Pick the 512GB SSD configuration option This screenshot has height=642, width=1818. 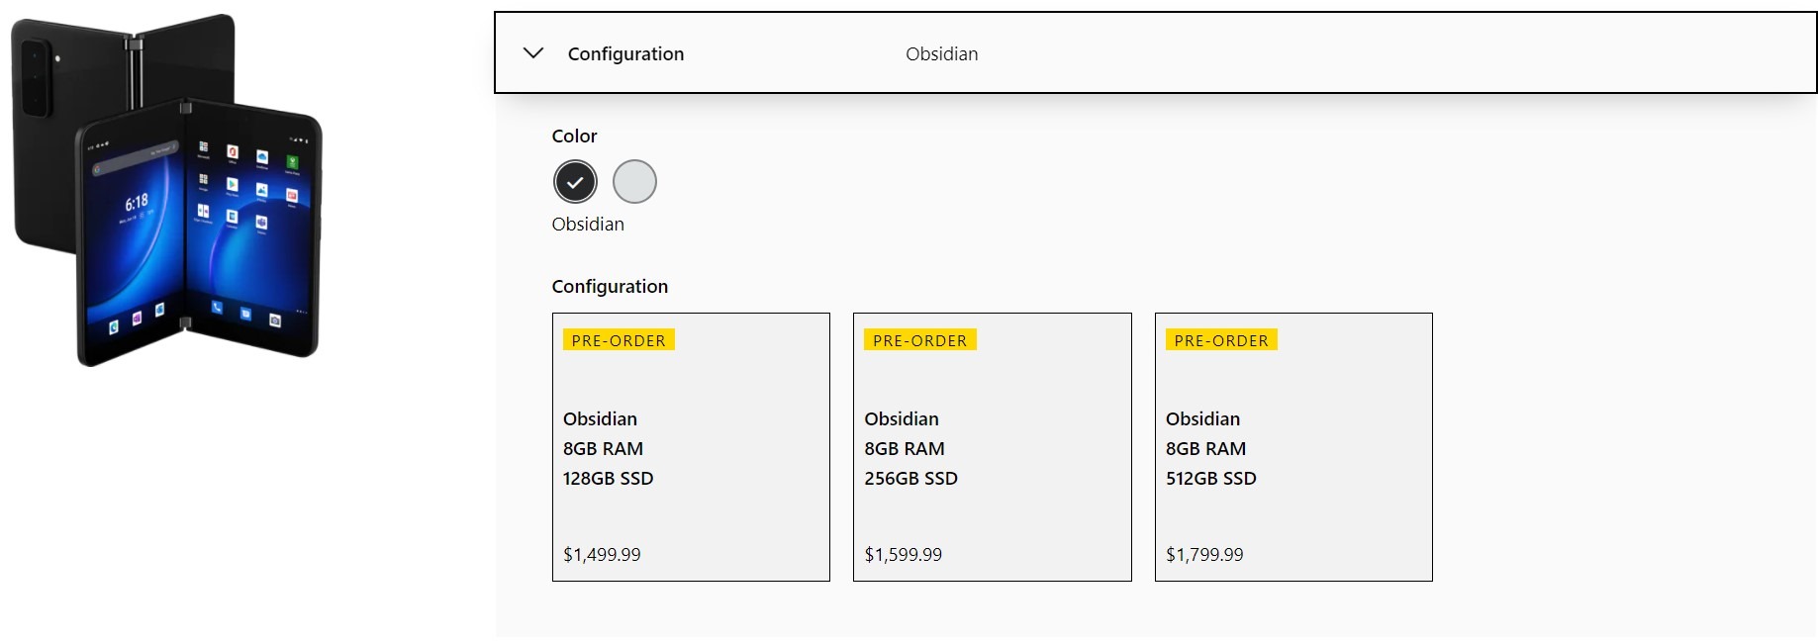[x=1292, y=447]
